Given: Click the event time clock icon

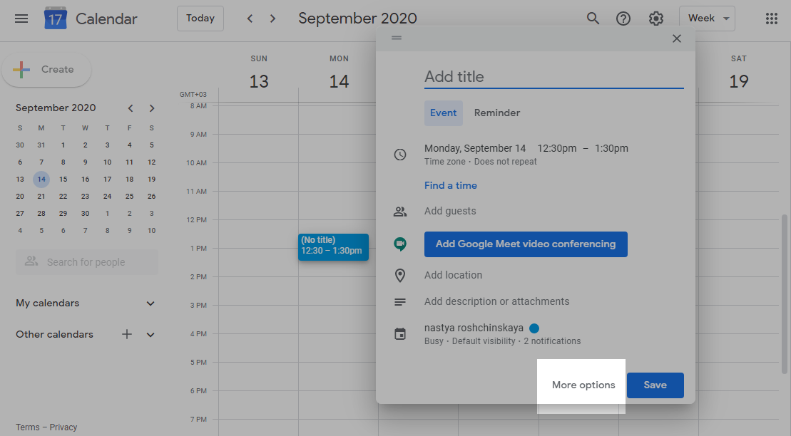Looking at the screenshot, I should (400, 155).
